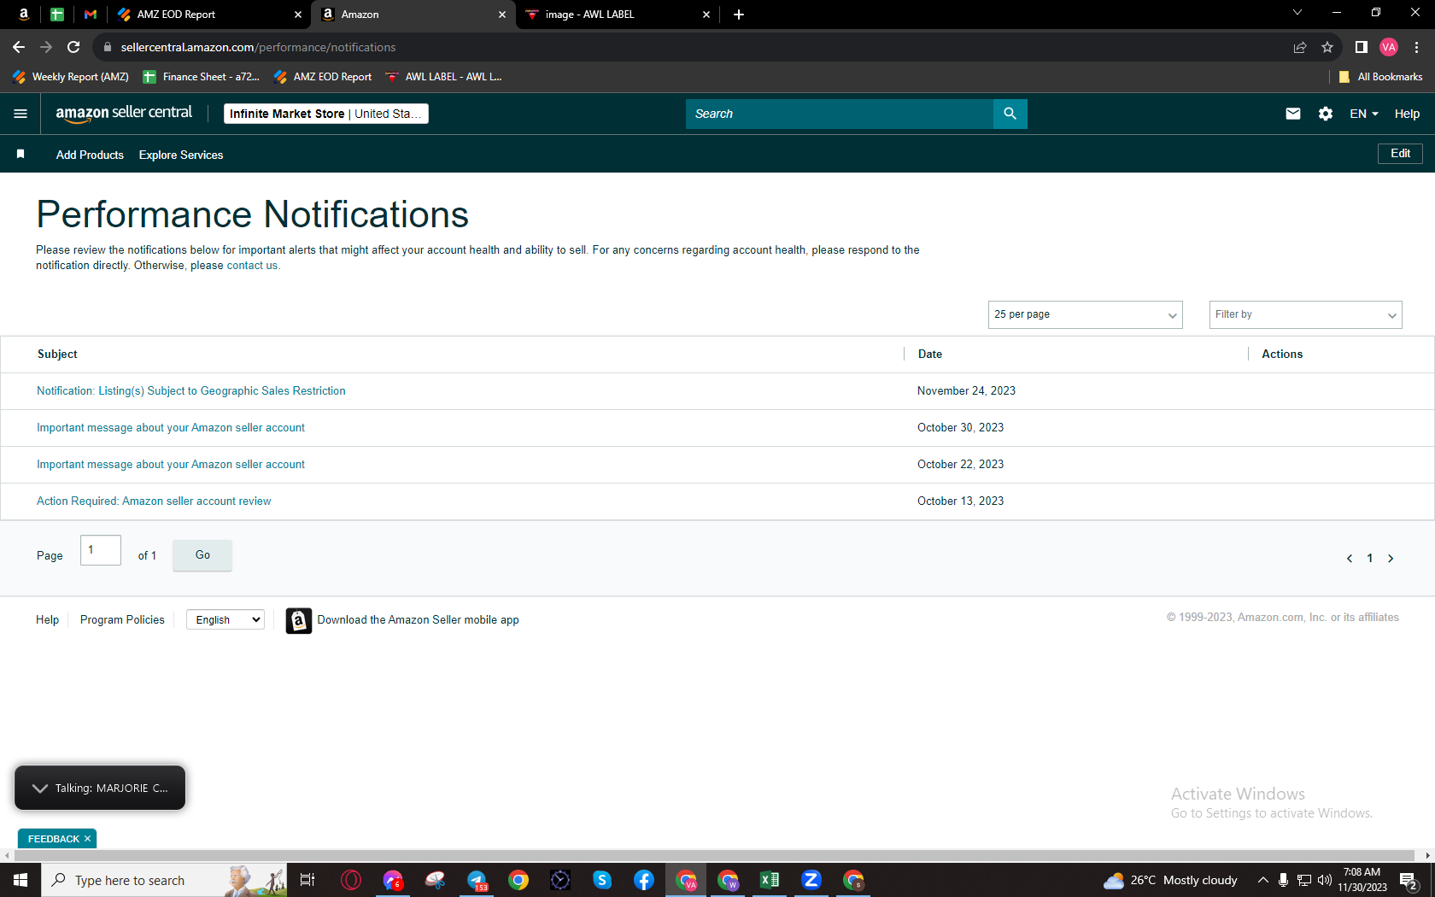This screenshot has width=1435, height=897.
Task: Click the share page icon
Action: click(1299, 47)
